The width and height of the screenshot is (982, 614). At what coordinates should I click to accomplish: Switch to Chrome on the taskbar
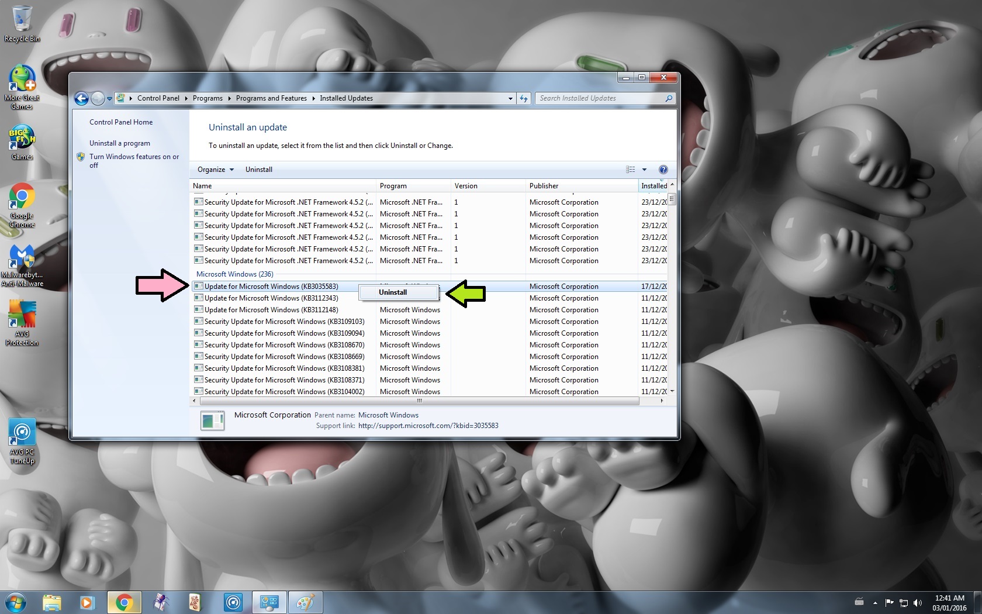pyautogui.click(x=124, y=602)
